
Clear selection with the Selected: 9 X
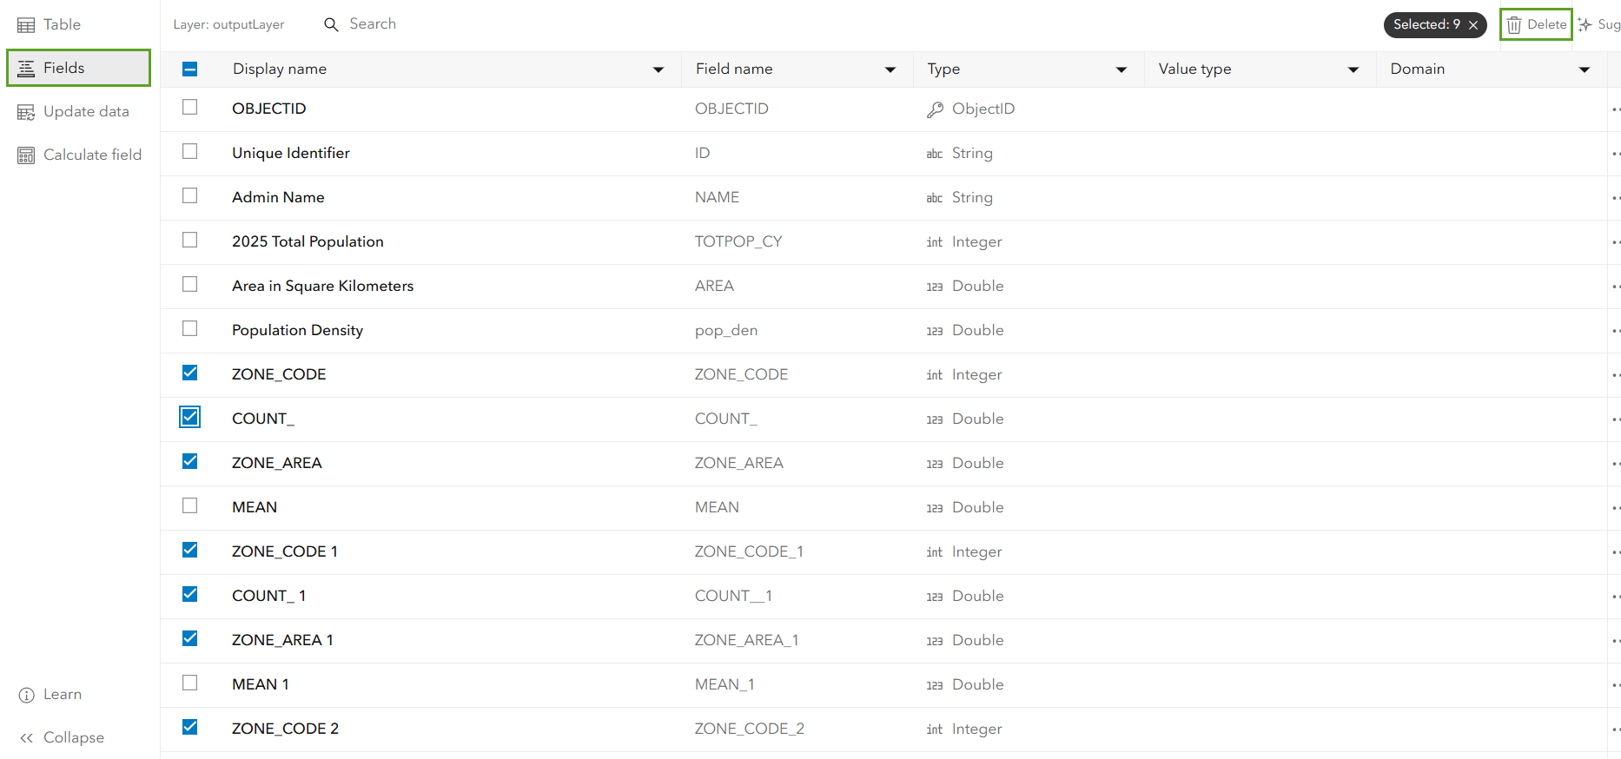point(1473,25)
